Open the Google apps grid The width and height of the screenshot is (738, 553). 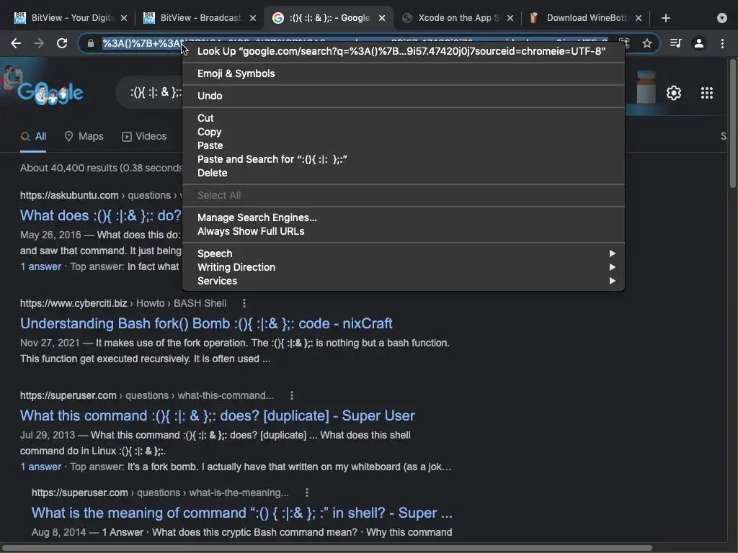(x=707, y=93)
